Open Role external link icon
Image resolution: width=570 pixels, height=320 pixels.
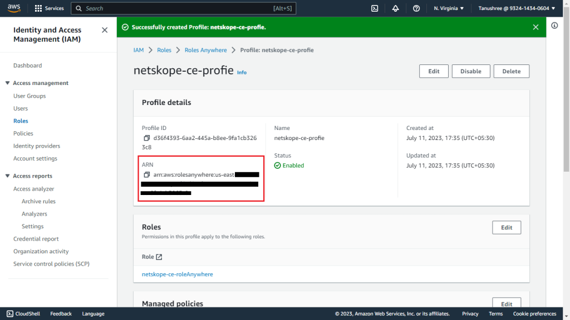(159, 257)
